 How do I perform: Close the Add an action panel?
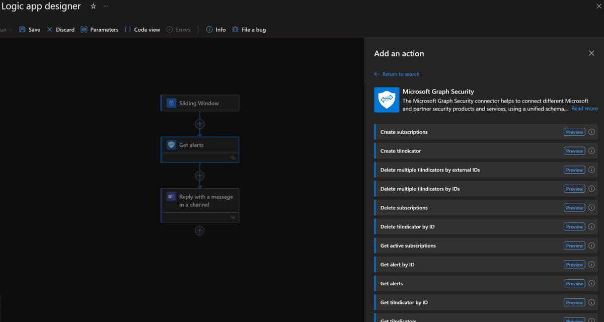[591, 53]
